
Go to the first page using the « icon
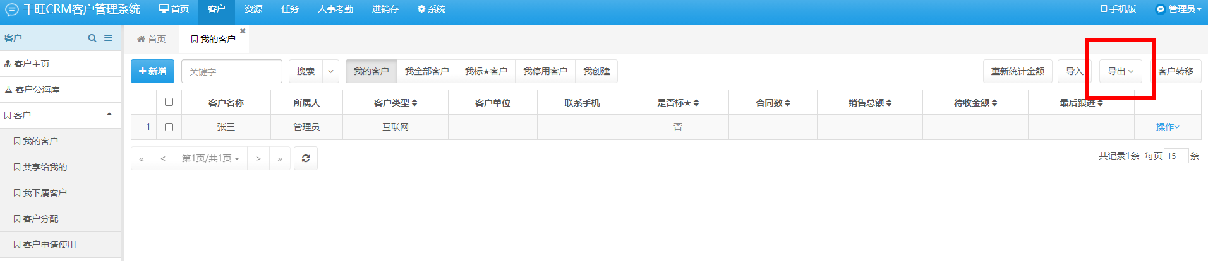[x=142, y=158]
